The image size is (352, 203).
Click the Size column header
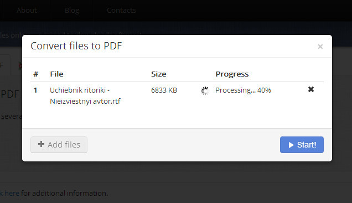pos(159,74)
